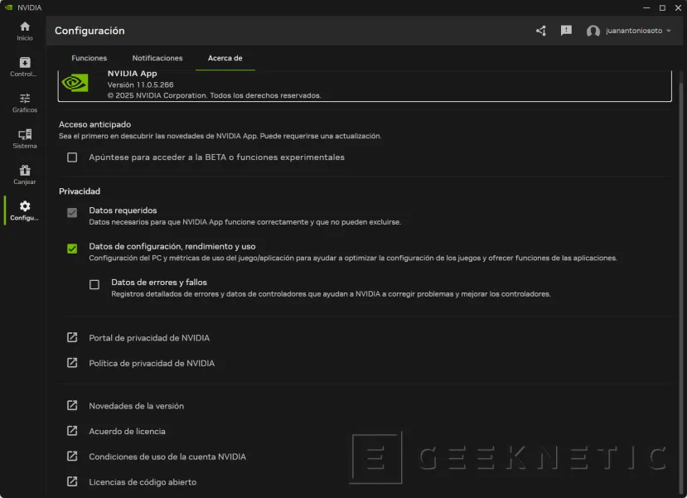Disable Datos de configuración, rendimiento y uso

[x=72, y=248]
